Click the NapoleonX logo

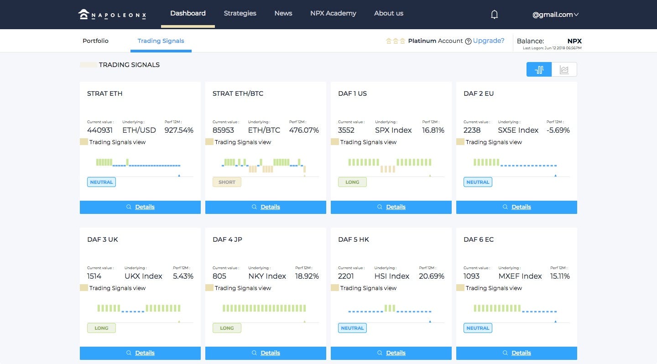pos(112,15)
